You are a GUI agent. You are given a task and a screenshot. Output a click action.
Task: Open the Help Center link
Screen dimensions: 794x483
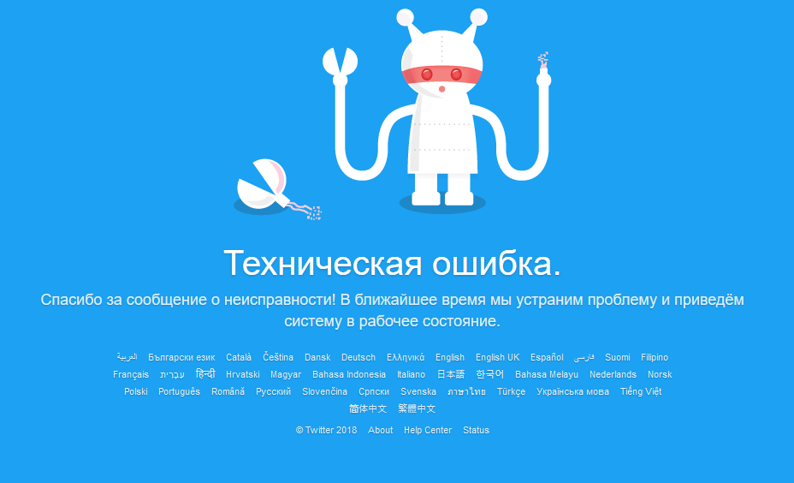(x=428, y=430)
